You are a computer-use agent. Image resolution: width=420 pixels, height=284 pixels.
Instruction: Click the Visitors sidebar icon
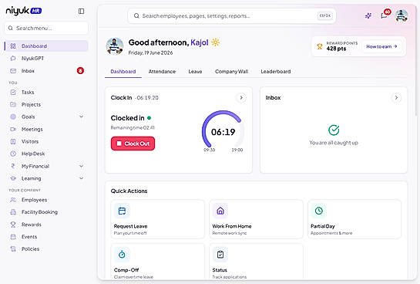click(13, 141)
